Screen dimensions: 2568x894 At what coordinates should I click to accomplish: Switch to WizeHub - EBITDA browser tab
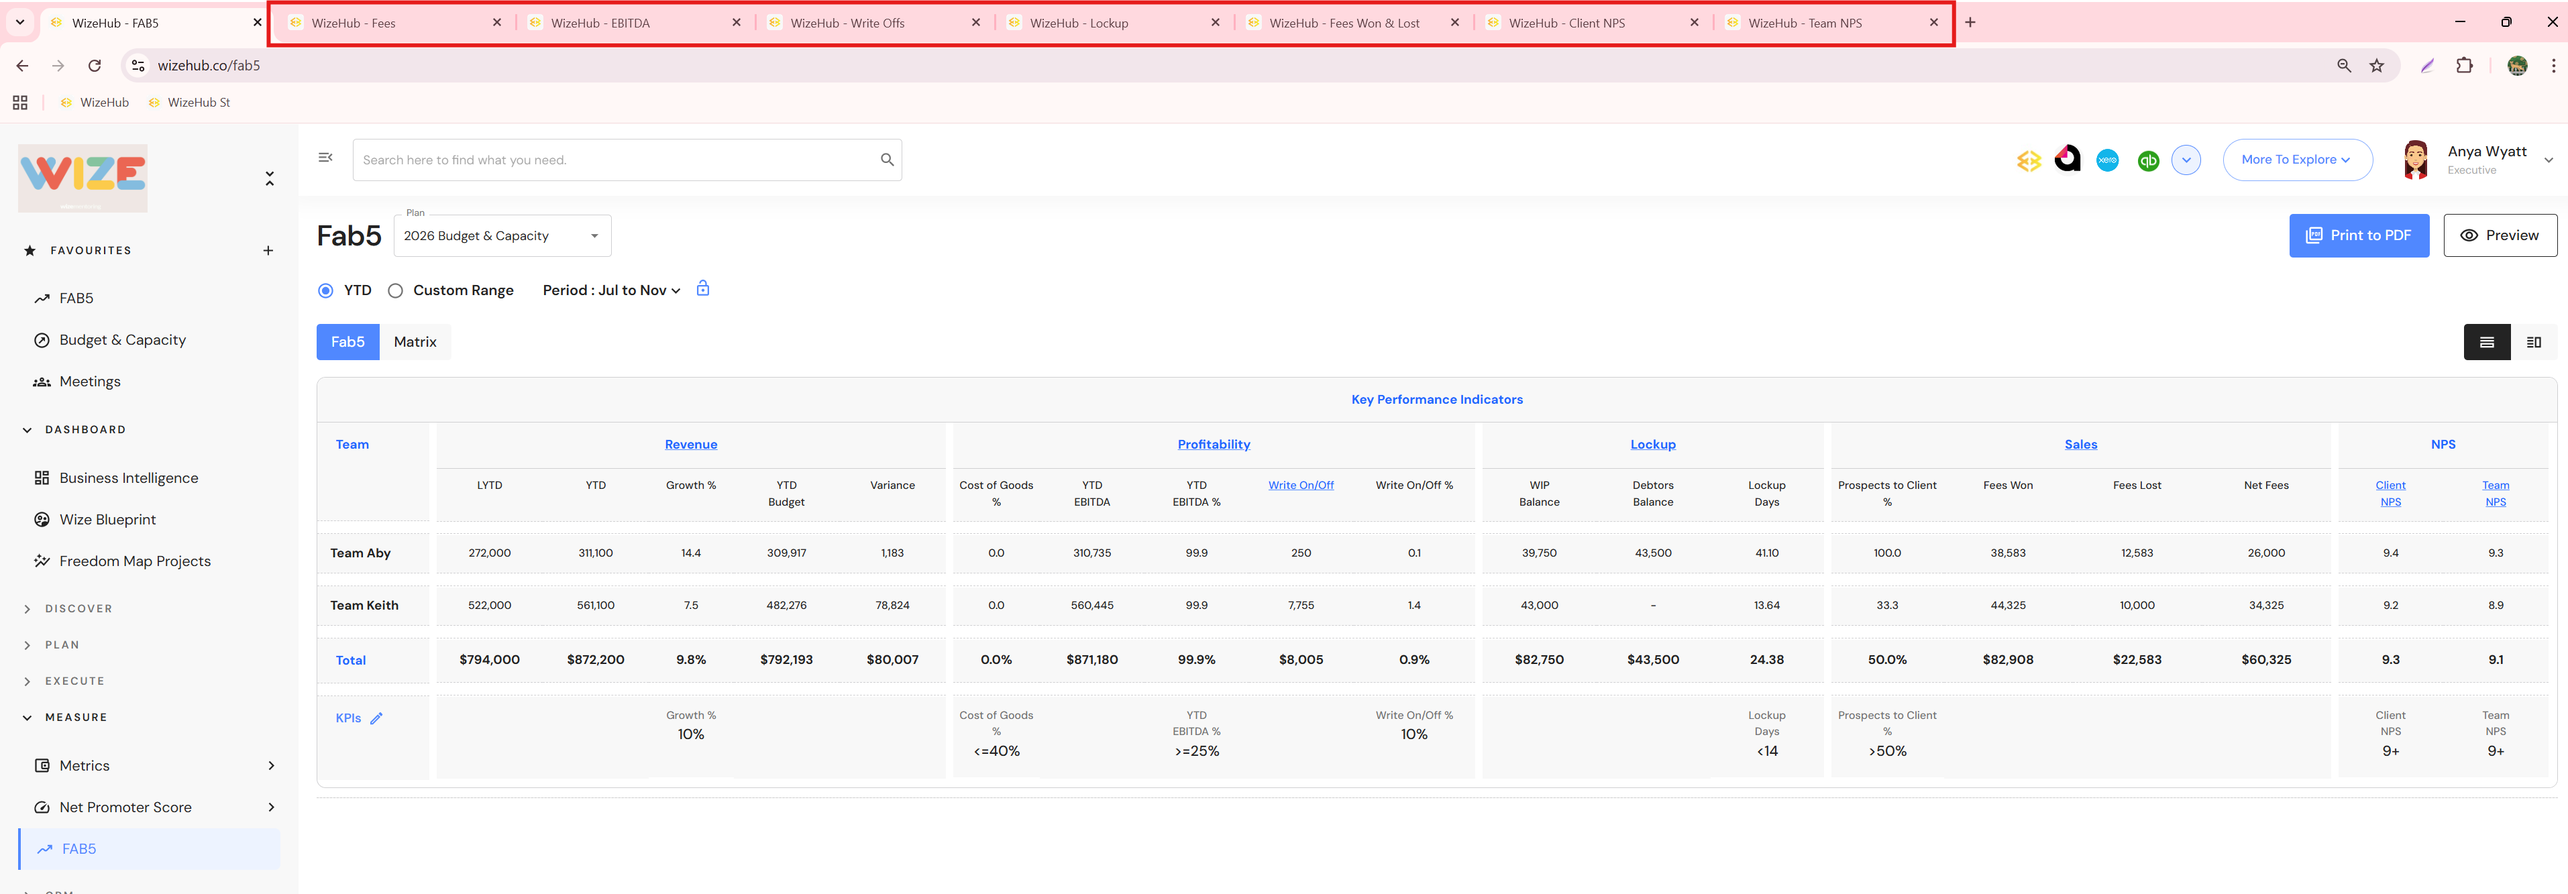(600, 23)
